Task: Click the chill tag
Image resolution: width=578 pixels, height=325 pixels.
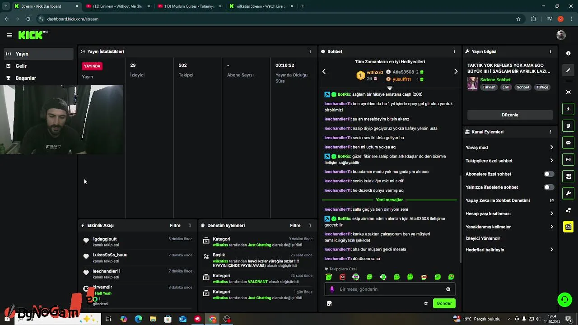Action: pyautogui.click(x=506, y=87)
